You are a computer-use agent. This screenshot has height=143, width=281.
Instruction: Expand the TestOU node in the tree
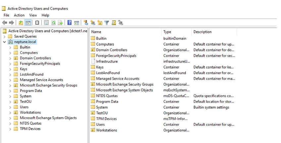(10, 102)
